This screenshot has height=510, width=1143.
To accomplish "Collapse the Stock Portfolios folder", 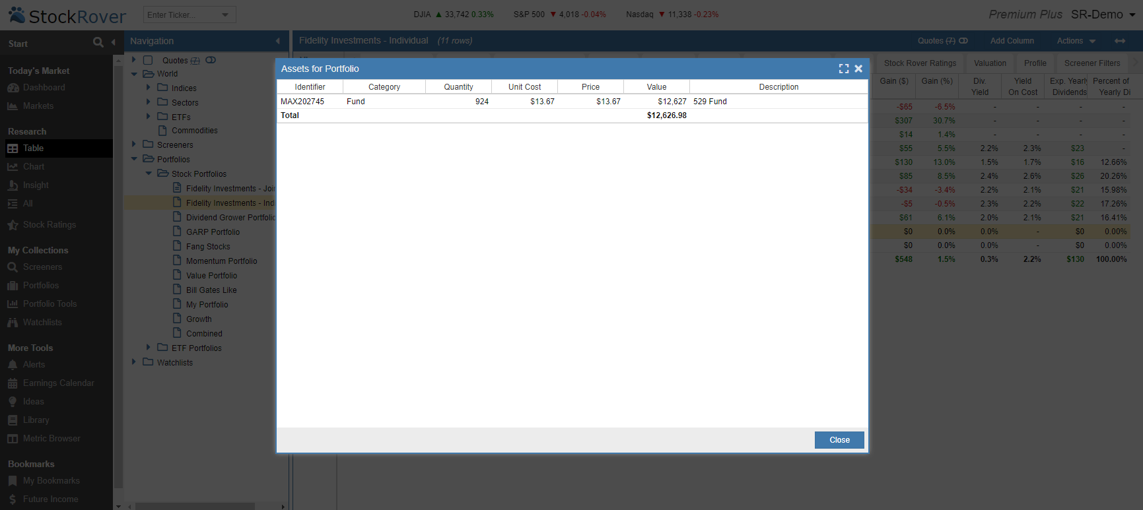I will pos(149,174).
